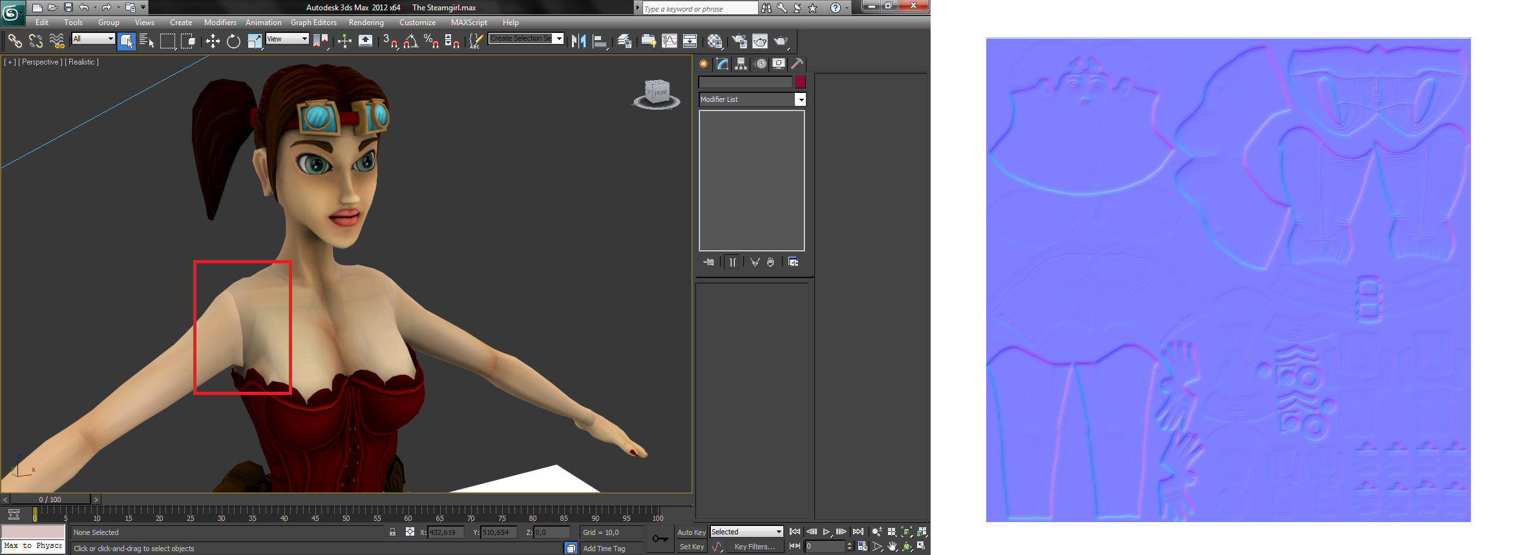Click the Set Keys large key button
This screenshot has width=1520, height=555.
pyautogui.click(x=660, y=539)
